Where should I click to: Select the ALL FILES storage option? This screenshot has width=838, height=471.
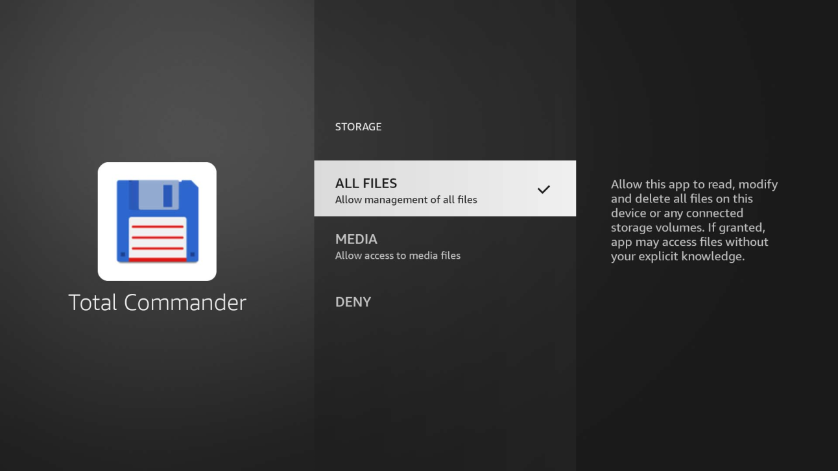coord(445,188)
